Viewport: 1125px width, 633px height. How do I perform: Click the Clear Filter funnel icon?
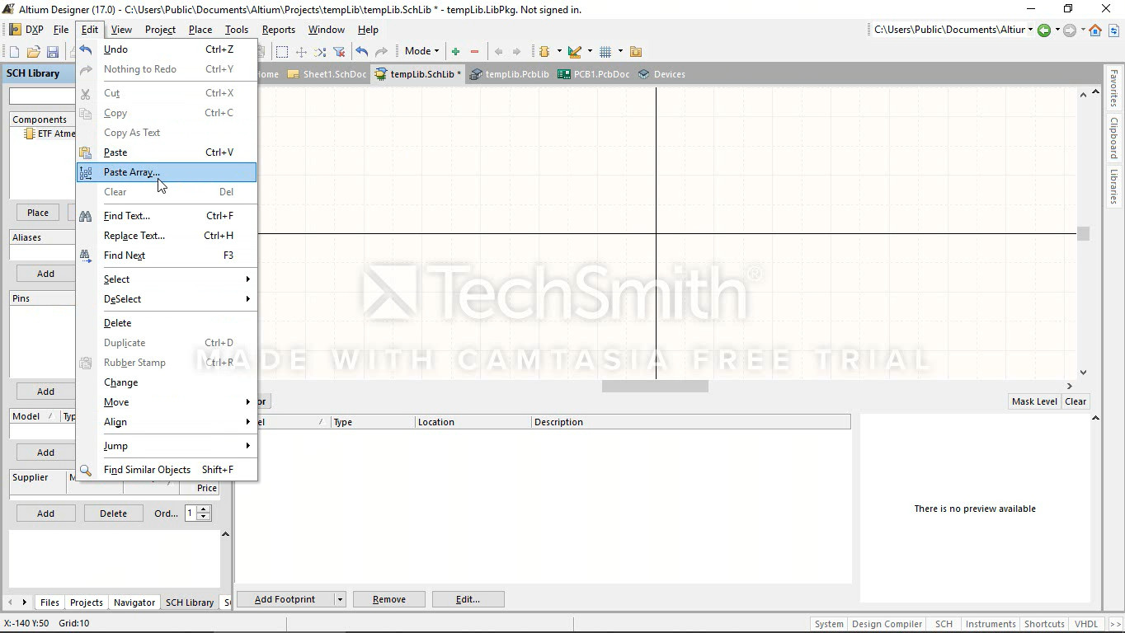coord(339,51)
